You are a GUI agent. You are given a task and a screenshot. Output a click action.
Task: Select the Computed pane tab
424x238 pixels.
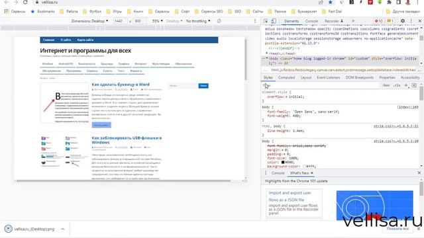[x=286, y=78]
